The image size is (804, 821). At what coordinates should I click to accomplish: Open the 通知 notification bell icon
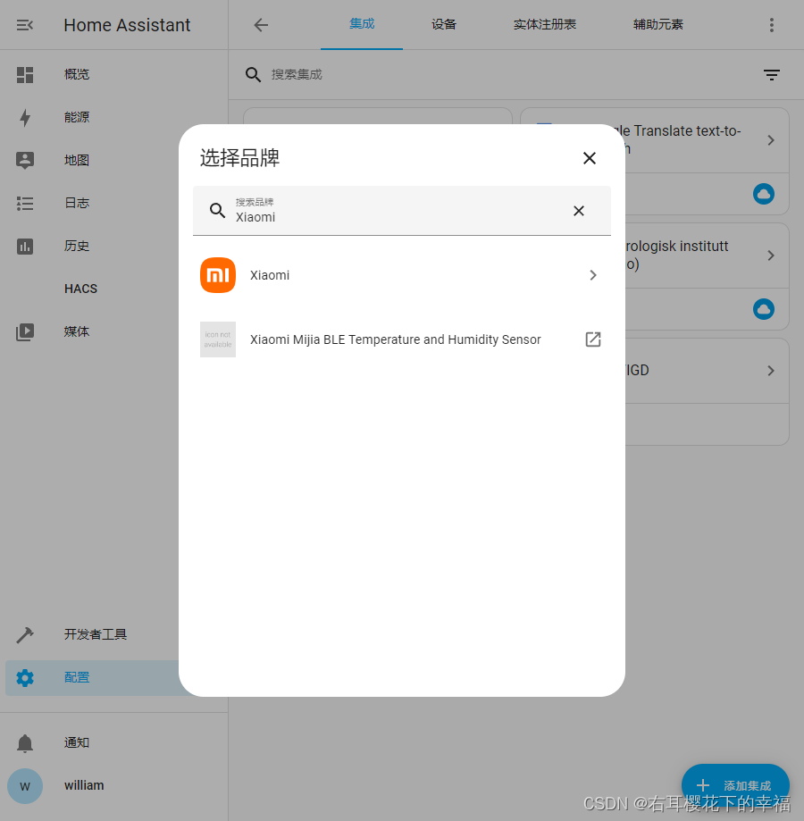click(25, 743)
